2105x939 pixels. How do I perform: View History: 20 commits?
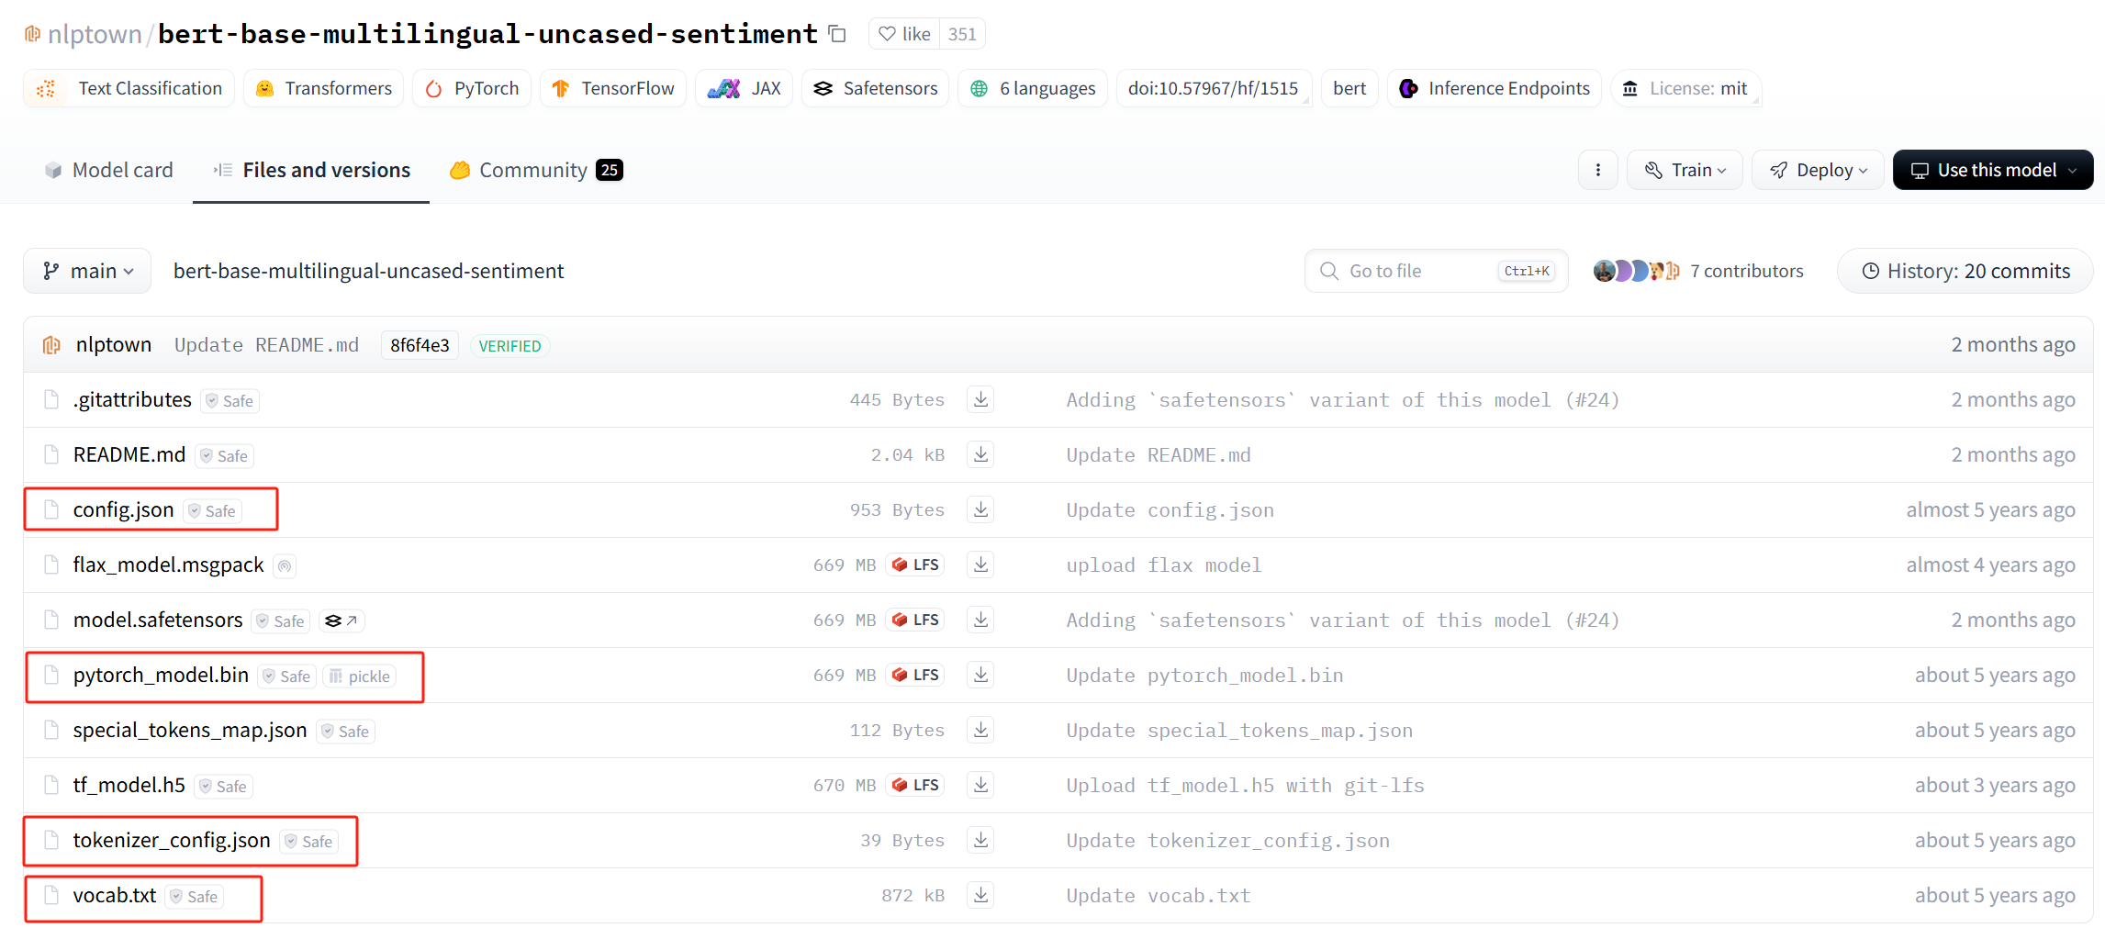pos(1965,271)
